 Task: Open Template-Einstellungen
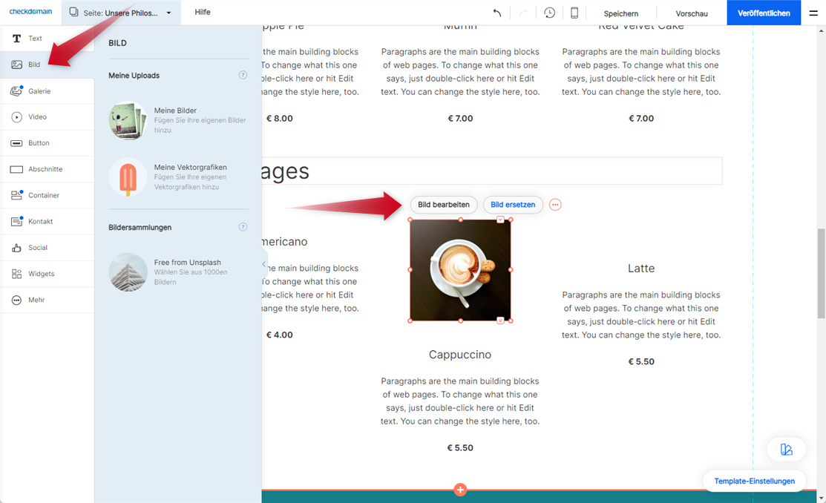pyautogui.click(x=754, y=481)
